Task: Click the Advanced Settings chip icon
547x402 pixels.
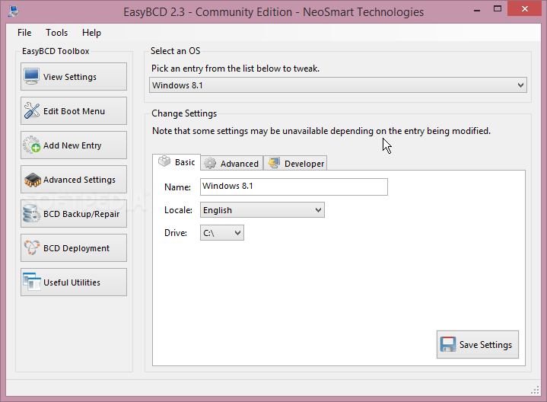Action: (x=33, y=180)
